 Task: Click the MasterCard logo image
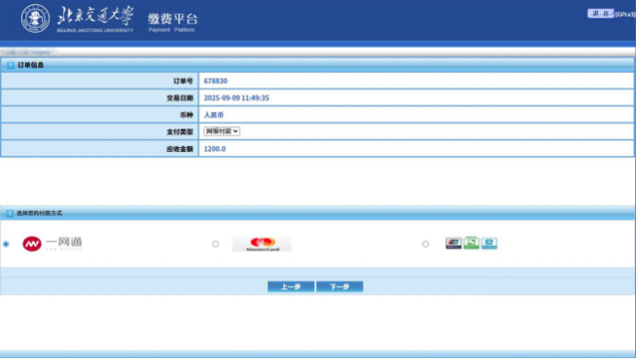click(x=262, y=244)
